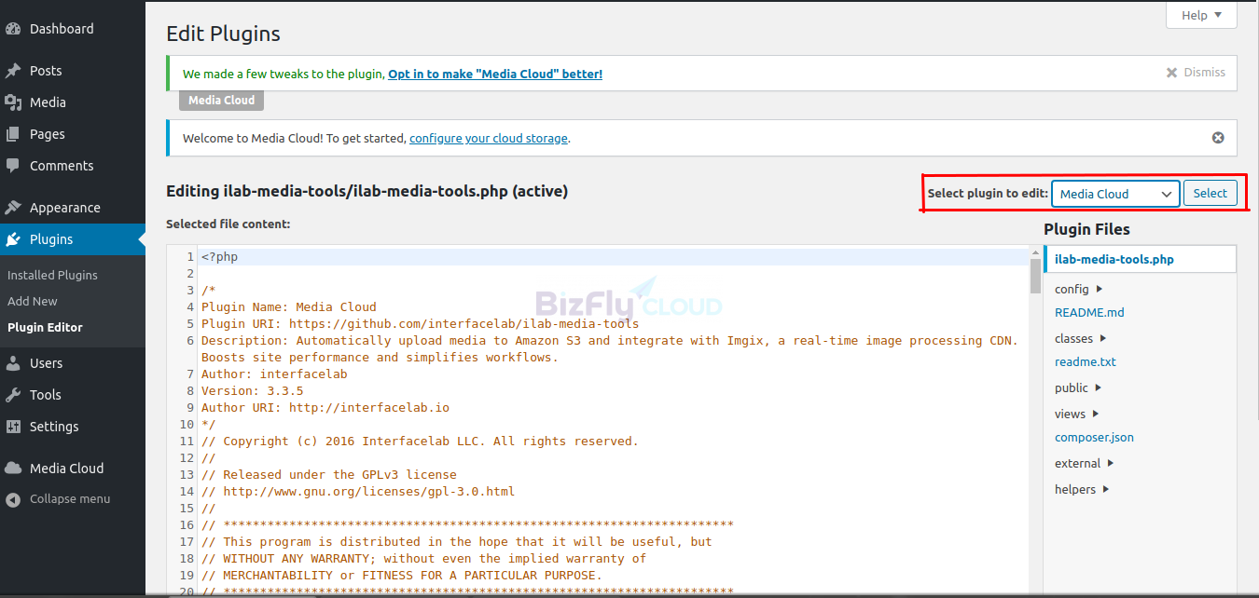
Task: Expand the helpers folder in Plugin Files
Action: 1083,490
